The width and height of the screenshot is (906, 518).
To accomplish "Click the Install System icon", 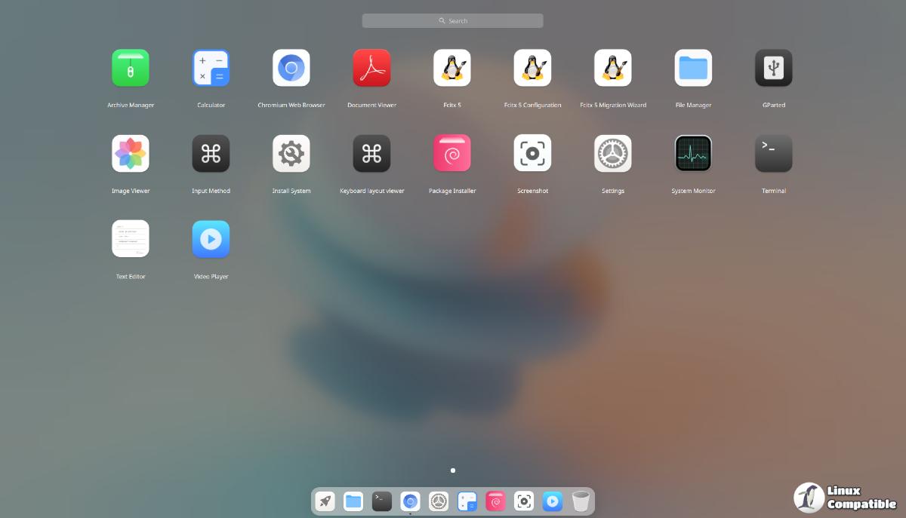I will coord(291,154).
